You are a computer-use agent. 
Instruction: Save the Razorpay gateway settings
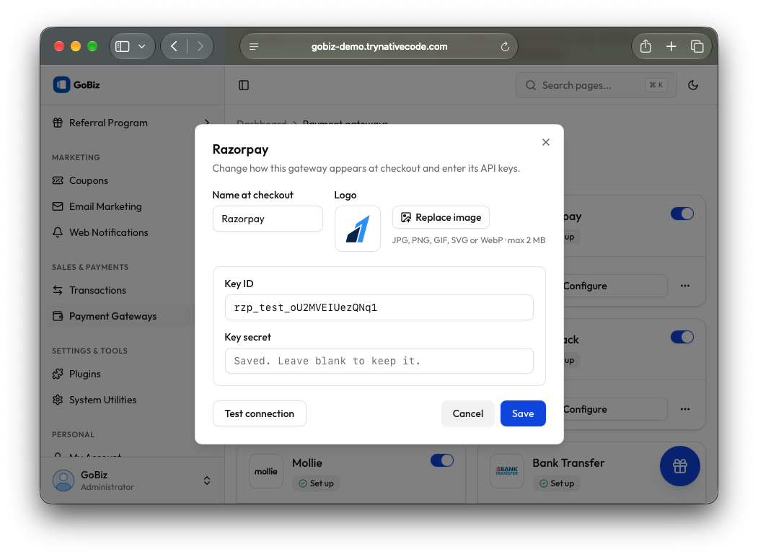click(523, 413)
